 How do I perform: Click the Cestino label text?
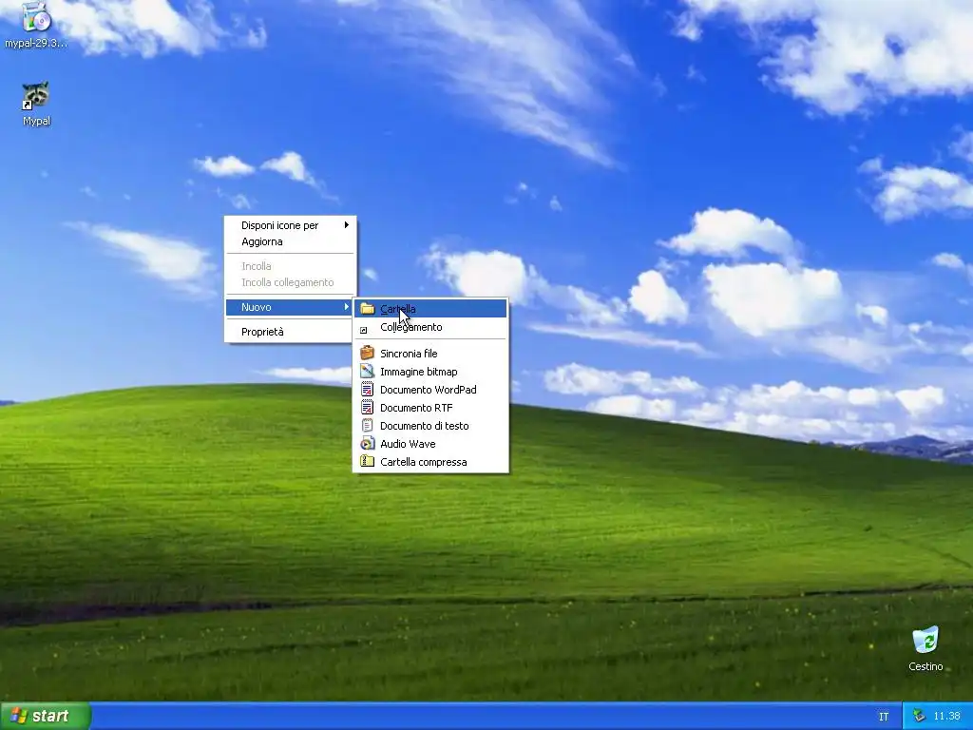[925, 666]
